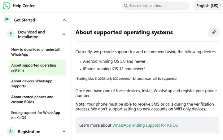Click the Registration menu label
223x140 pixels.
click(x=29, y=132)
